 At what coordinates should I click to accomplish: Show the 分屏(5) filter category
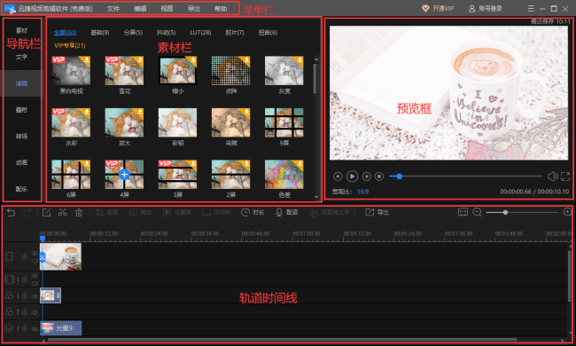coord(133,32)
